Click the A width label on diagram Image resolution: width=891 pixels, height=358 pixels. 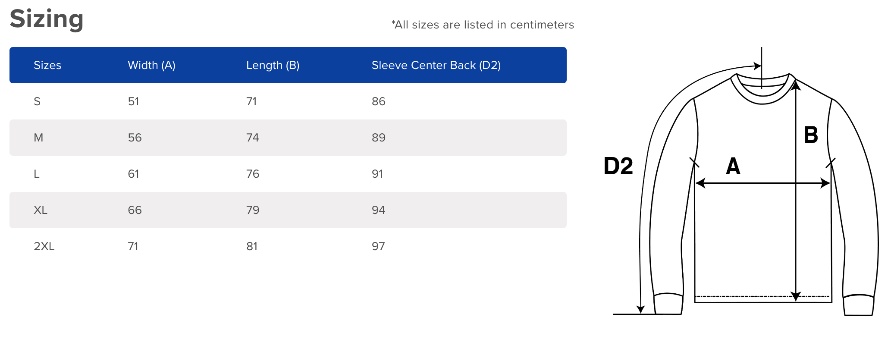733,166
